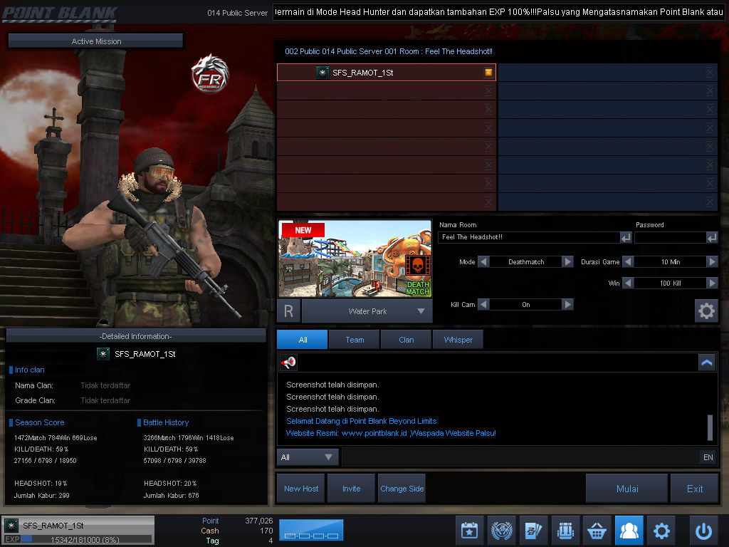Click the Invite button
The height and width of the screenshot is (547, 729).
[351, 489]
